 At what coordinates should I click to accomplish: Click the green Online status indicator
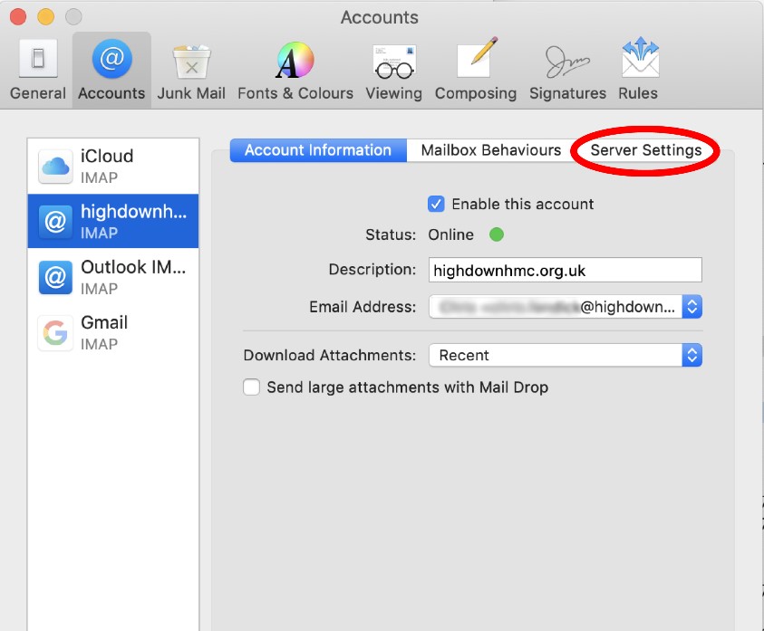(x=497, y=234)
